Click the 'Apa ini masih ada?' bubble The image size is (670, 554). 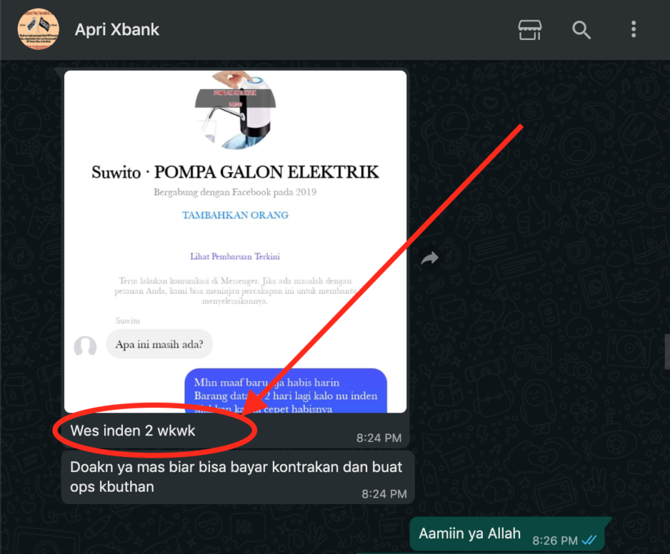160,344
